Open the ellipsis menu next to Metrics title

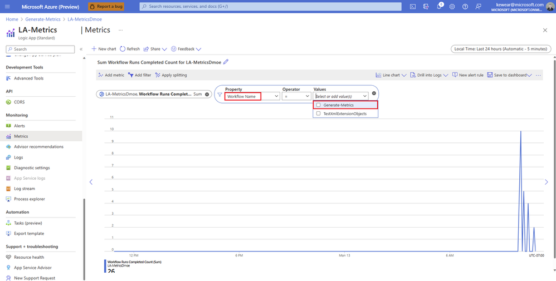point(120,30)
